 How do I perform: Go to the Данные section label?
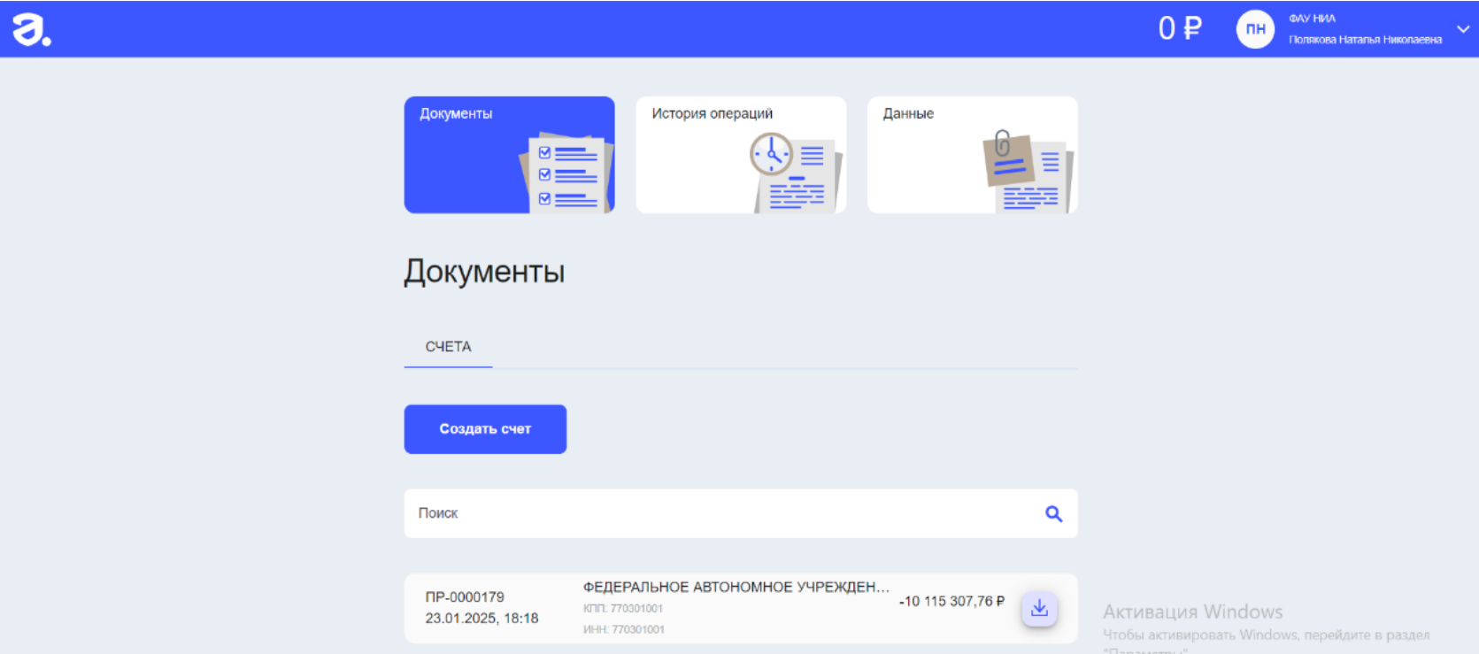(x=908, y=113)
